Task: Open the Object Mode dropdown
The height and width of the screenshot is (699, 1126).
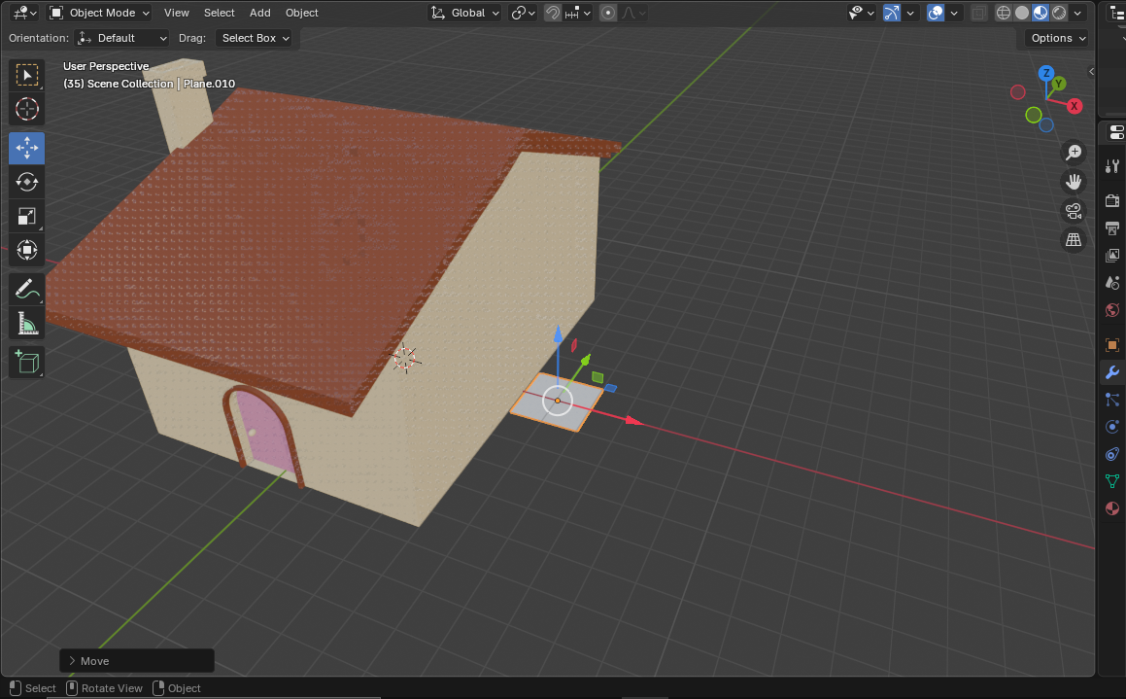Action: pyautogui.click(x=100, y=13)
